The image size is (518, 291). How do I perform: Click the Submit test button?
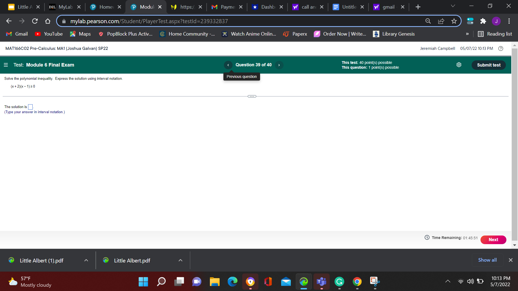[488, 65]
